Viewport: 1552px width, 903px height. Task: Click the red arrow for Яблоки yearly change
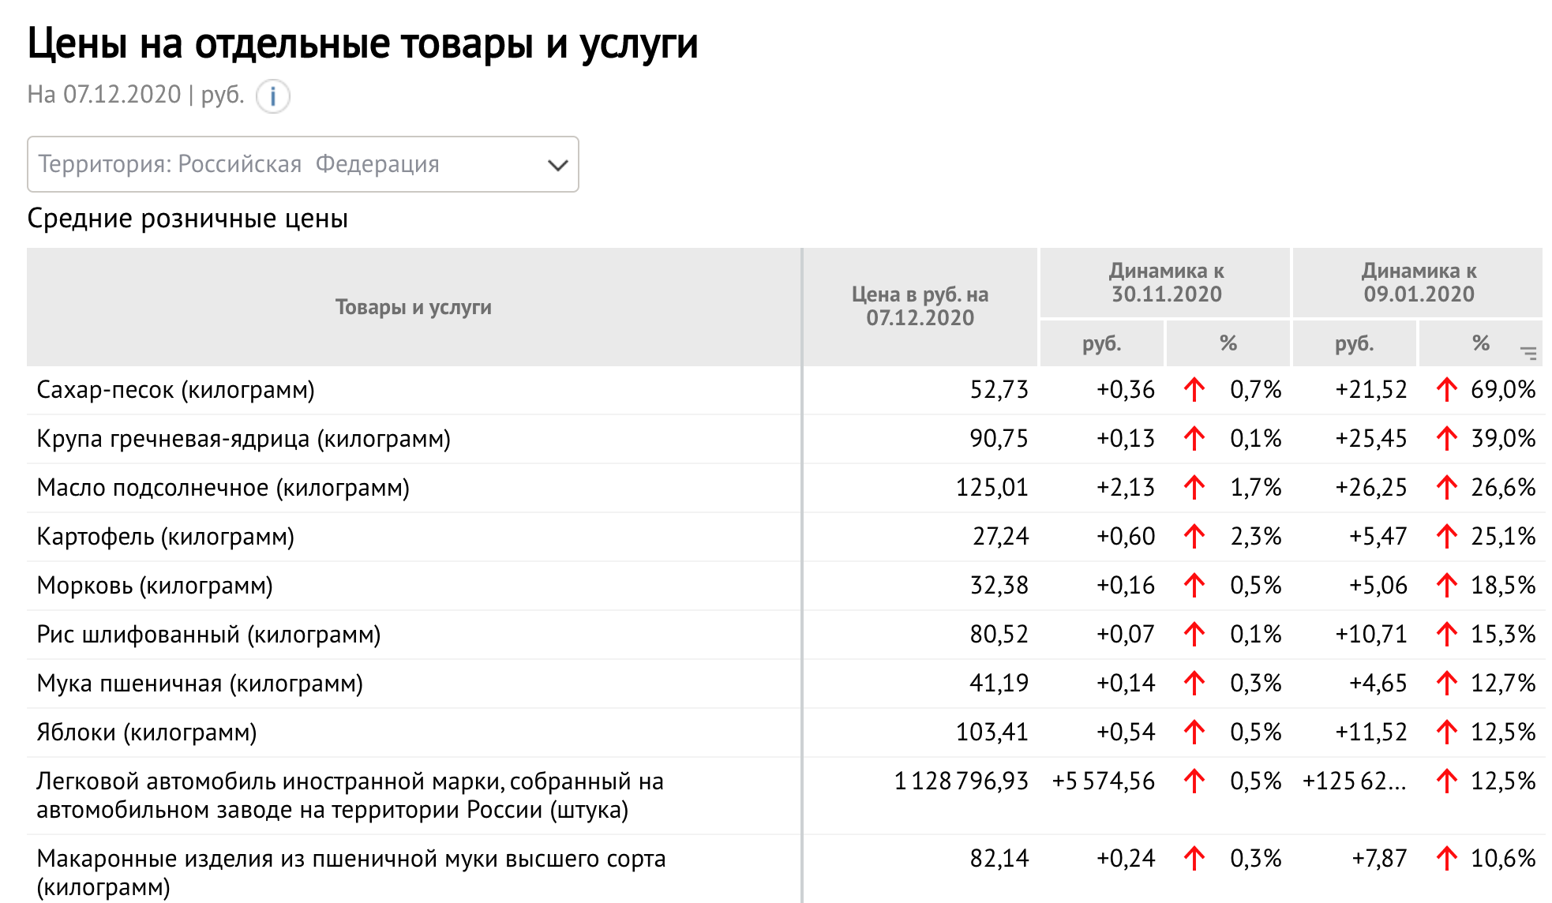1446,733
